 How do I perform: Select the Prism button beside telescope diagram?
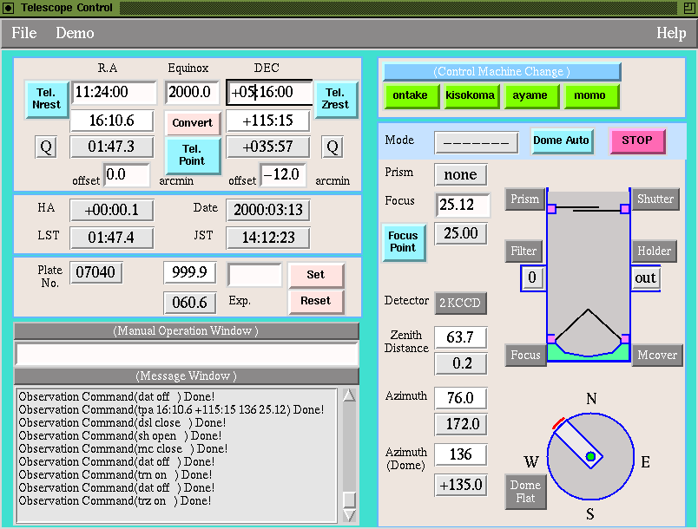(x=524, y=199)
